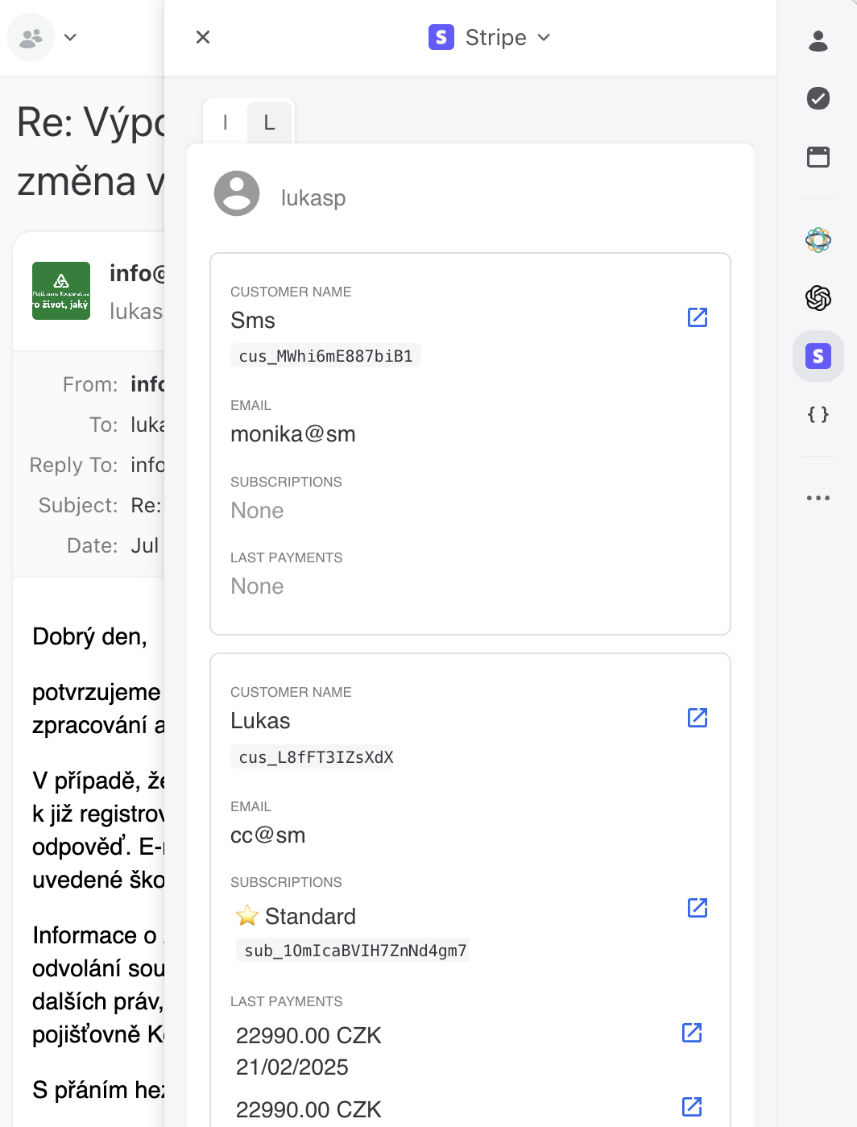Image resolution: width=857 pixels, height=1127 pixels.
Task: Click the people group avatar icon
Action: [x=31, y=37]
